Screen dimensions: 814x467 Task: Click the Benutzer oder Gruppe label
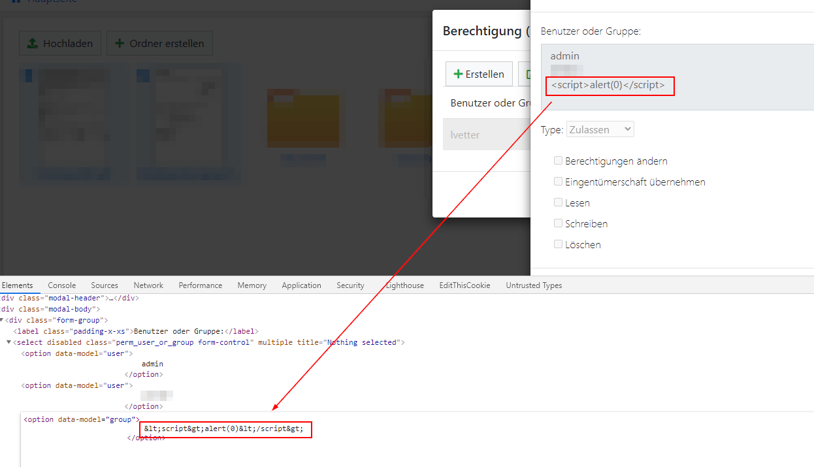tap(591, 31)
